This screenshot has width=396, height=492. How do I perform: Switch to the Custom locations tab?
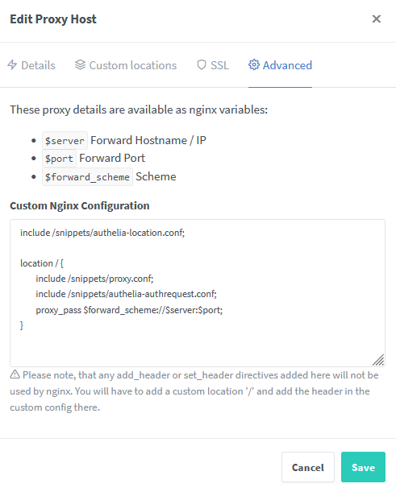tap(126, 65)
